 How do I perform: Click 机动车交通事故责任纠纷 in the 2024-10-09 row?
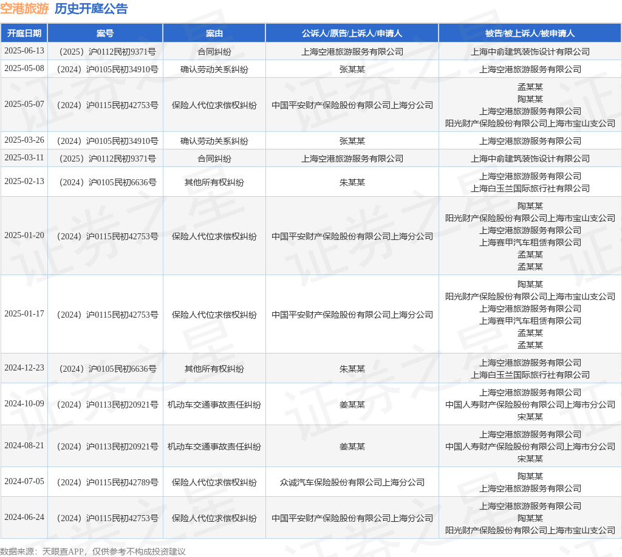(214, 405)
